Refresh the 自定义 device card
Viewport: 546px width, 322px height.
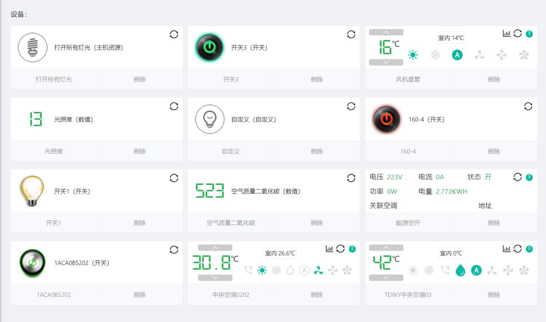point(351,106)
